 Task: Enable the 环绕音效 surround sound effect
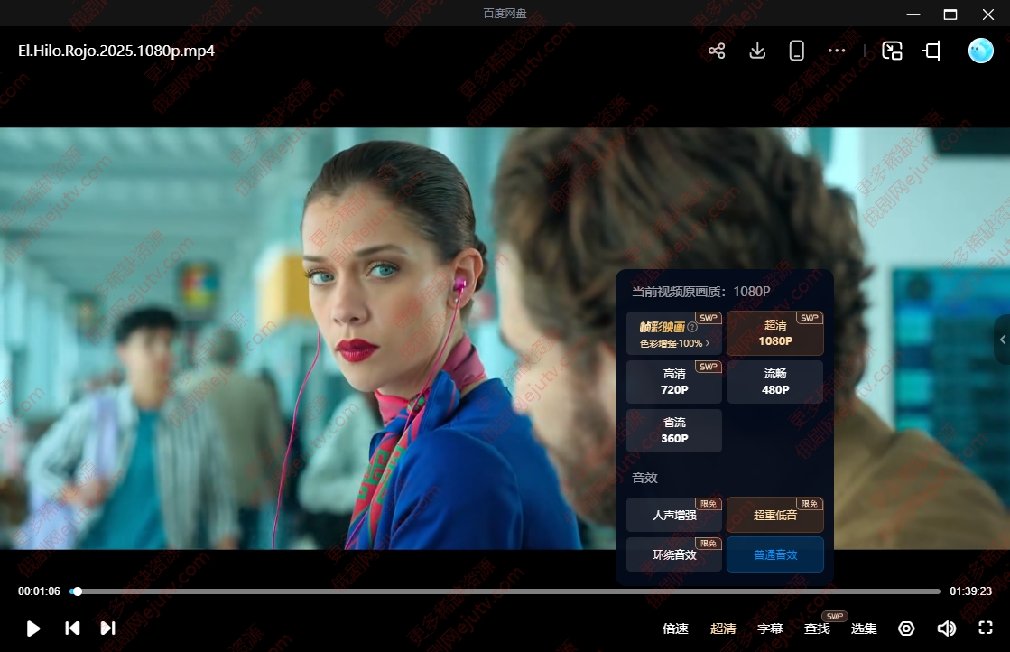coord(674,554)
